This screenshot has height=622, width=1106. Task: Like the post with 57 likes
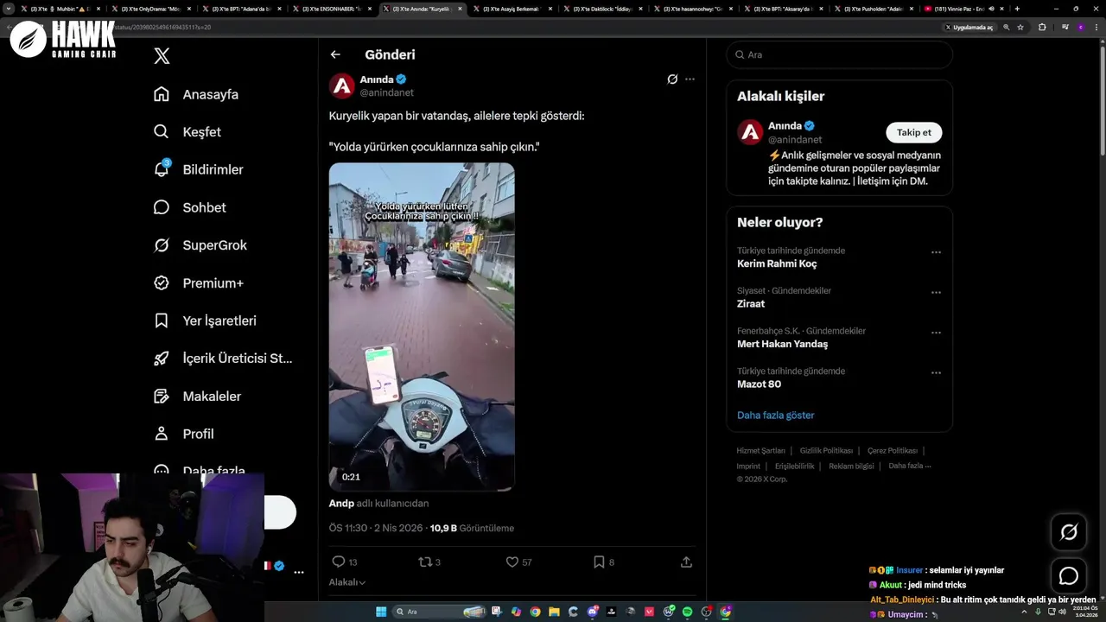tap(518, 562)
